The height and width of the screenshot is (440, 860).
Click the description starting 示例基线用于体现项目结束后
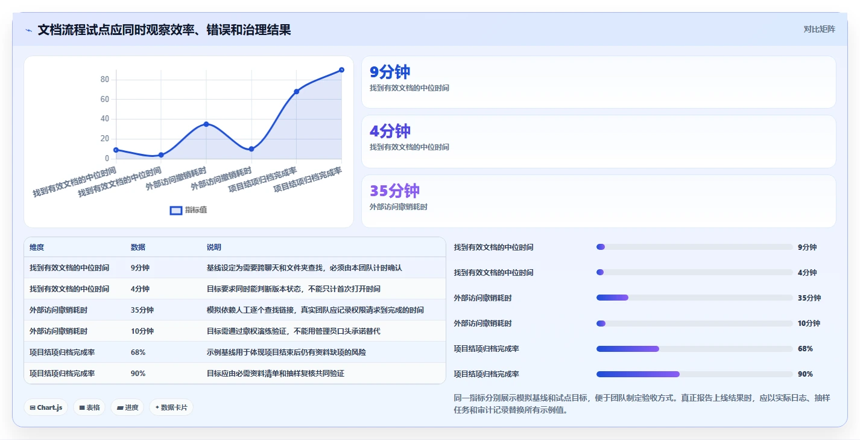click(286, 352)
